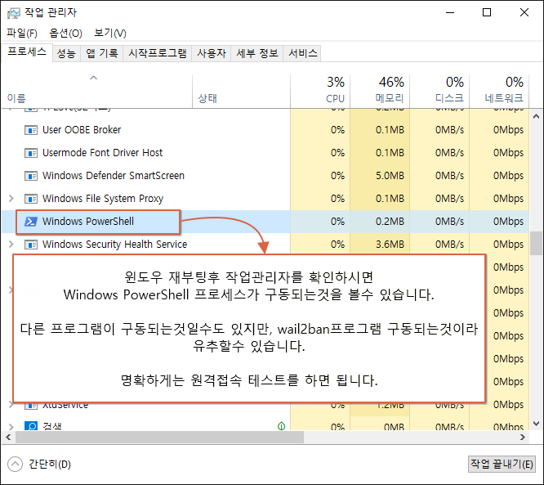
Task: Select the Windows File System Proxy name
Action: [x=103, y=199]
